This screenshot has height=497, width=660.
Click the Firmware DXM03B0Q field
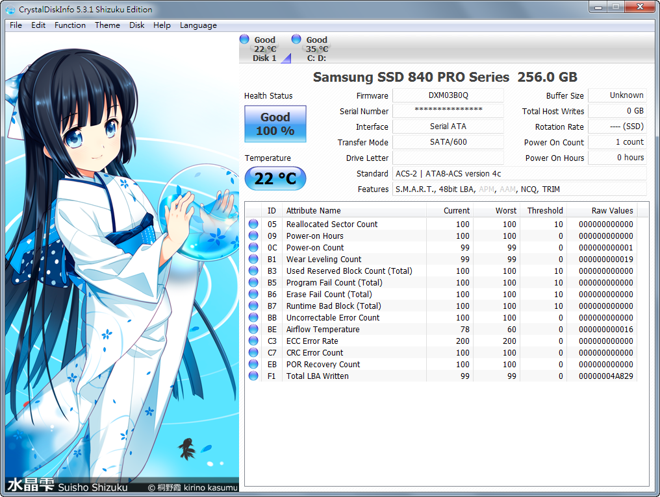448,95
